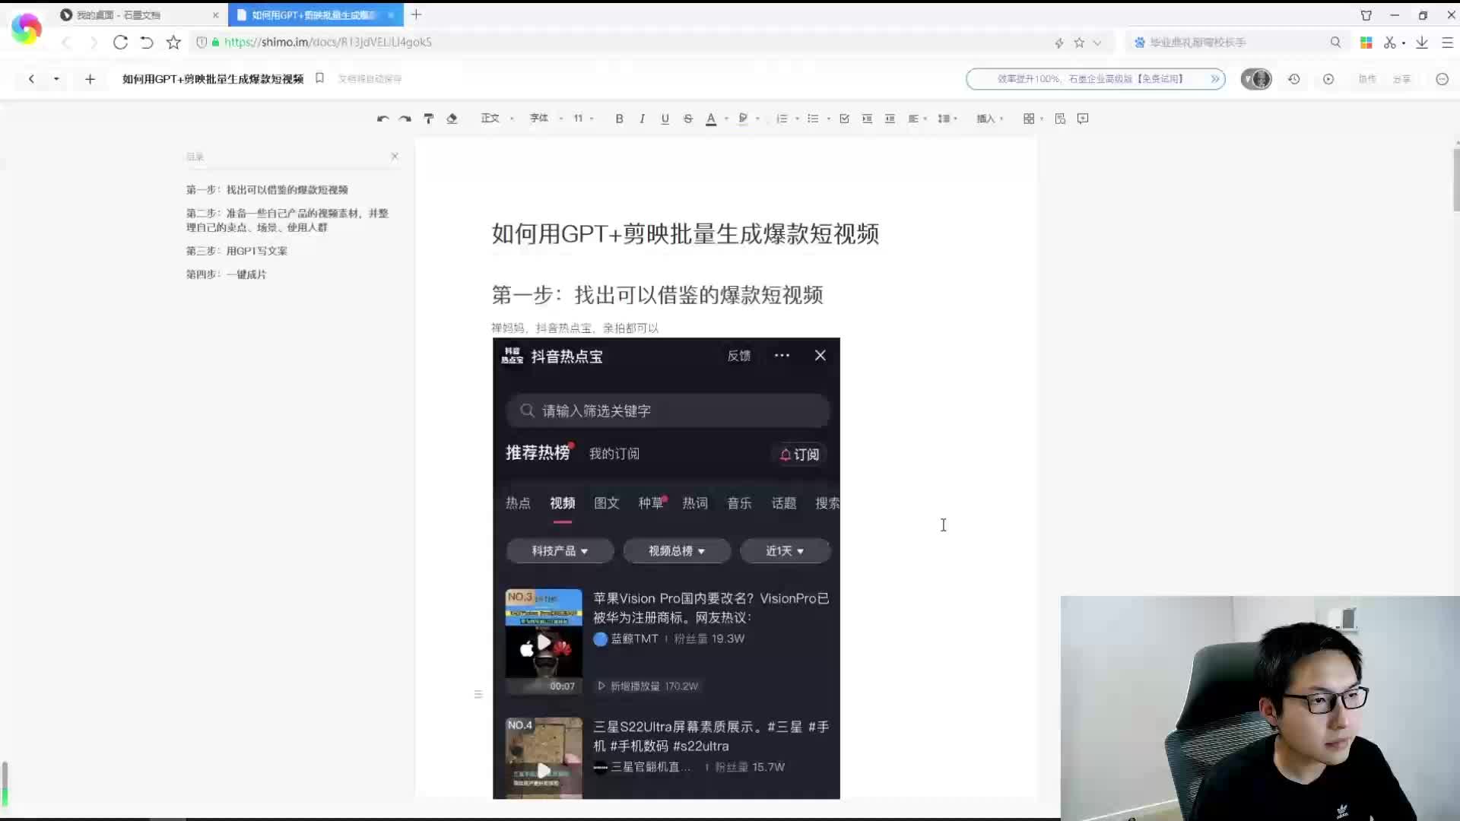Click the vertical page scrollbar thumb
The image size is (1460, 821).
[x=1456, y=179]
